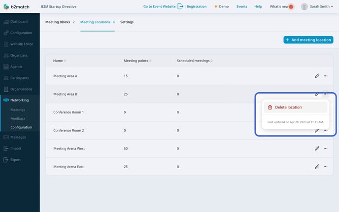The image size is (339, 212).
Task: Open the Configuration item below Dashboard
Action: 21,33
